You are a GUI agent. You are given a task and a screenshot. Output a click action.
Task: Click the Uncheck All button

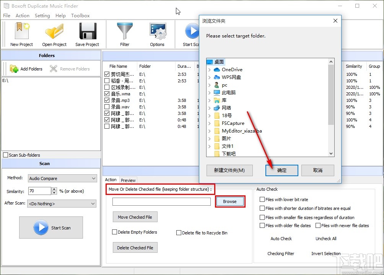[x=326, y=239]
